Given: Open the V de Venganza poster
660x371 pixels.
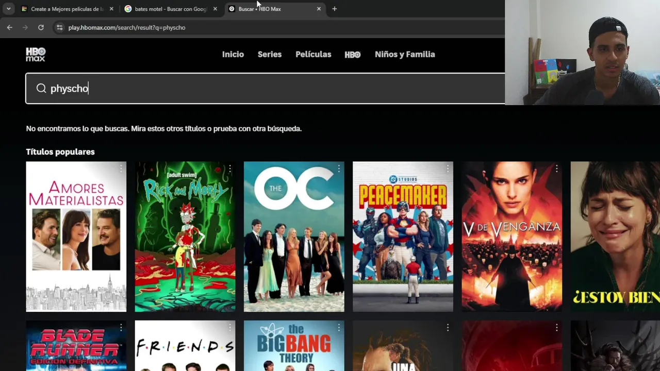Looking at the screenshot, I should [511, 237].
